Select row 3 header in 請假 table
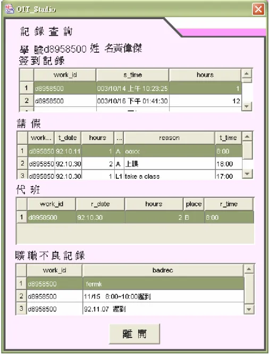This screenshot has height=355, width=270. coord(22,175)
